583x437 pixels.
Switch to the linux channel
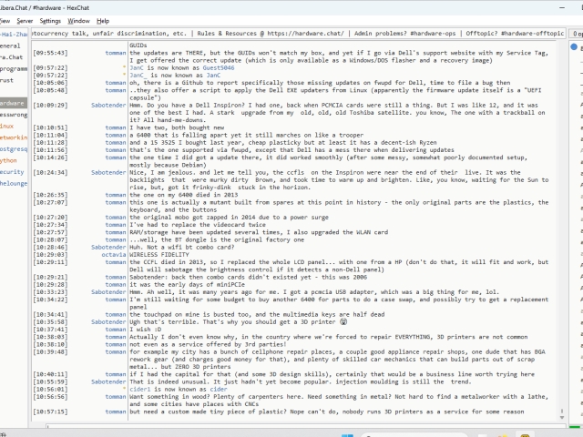pyautogui.click(x=7, y=126)
